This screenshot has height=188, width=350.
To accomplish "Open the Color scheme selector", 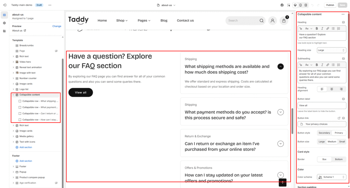I will click(331, 177).
